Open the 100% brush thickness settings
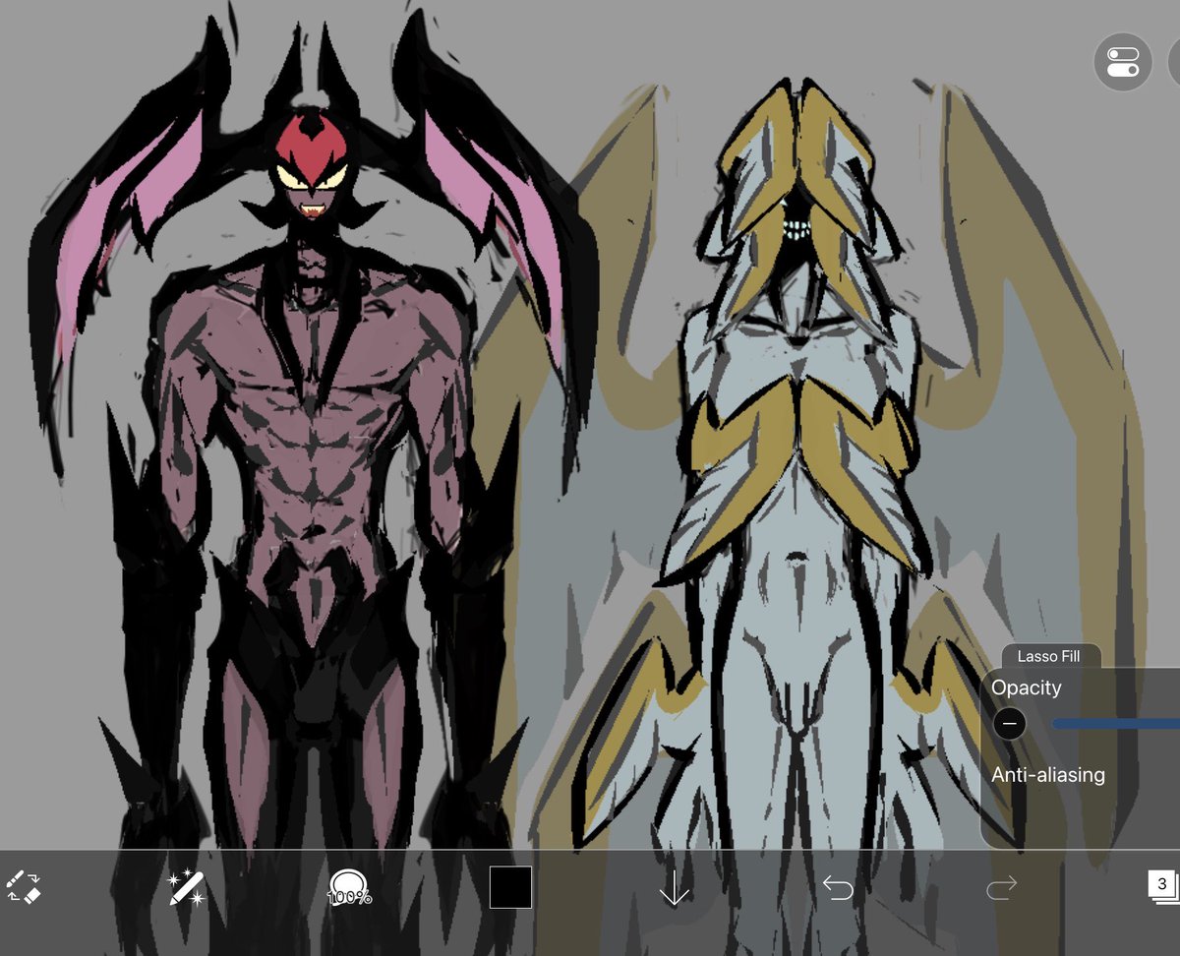 (x=349, y=887)
